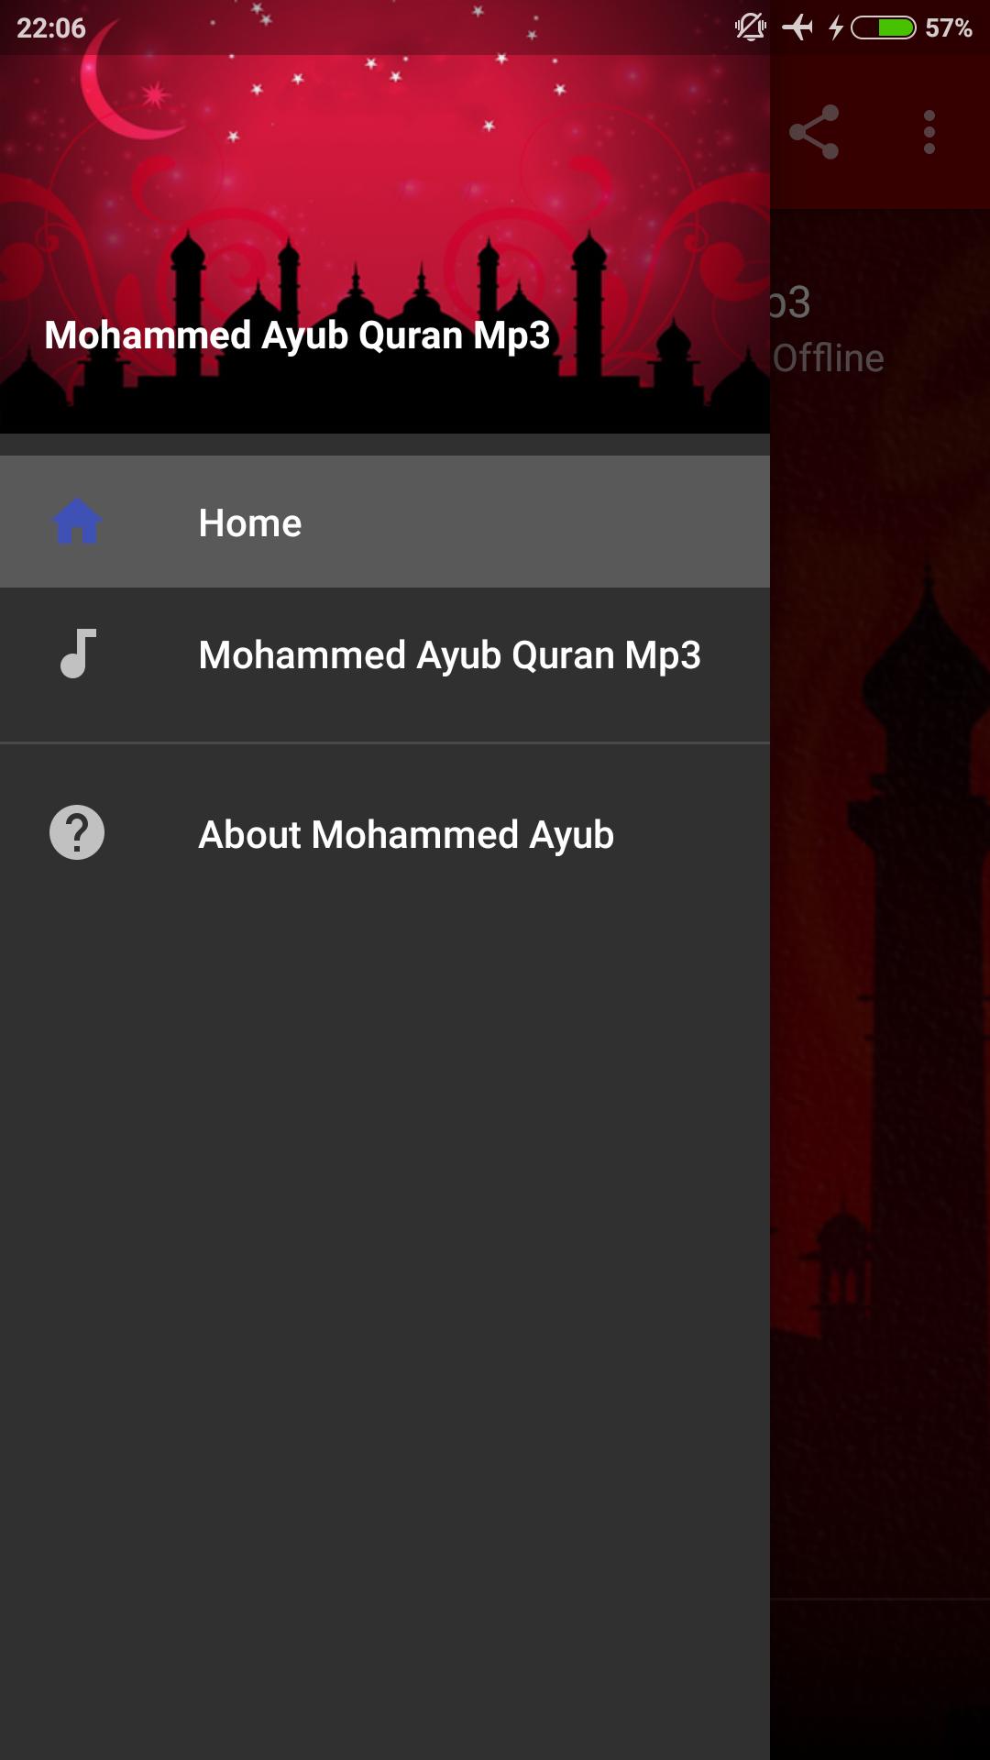Open About Mohammed Ayub

pos(385,834)
